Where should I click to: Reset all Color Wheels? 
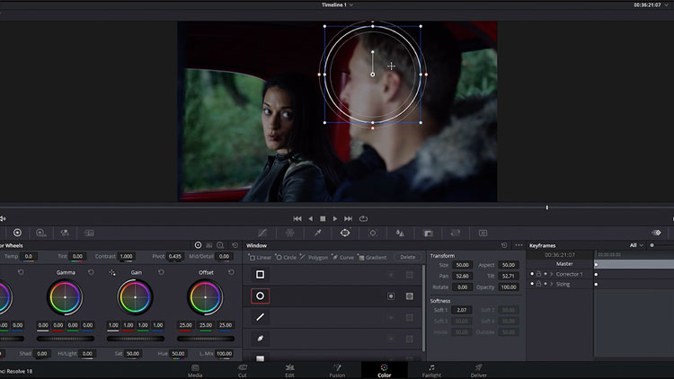pyautogui.click(x=235, y=245)
